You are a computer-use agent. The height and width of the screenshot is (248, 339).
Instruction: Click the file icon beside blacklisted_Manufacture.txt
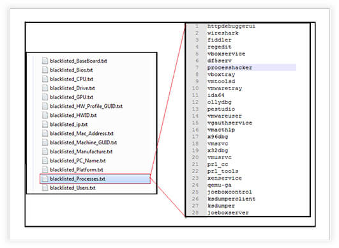(x=45, y=151)
